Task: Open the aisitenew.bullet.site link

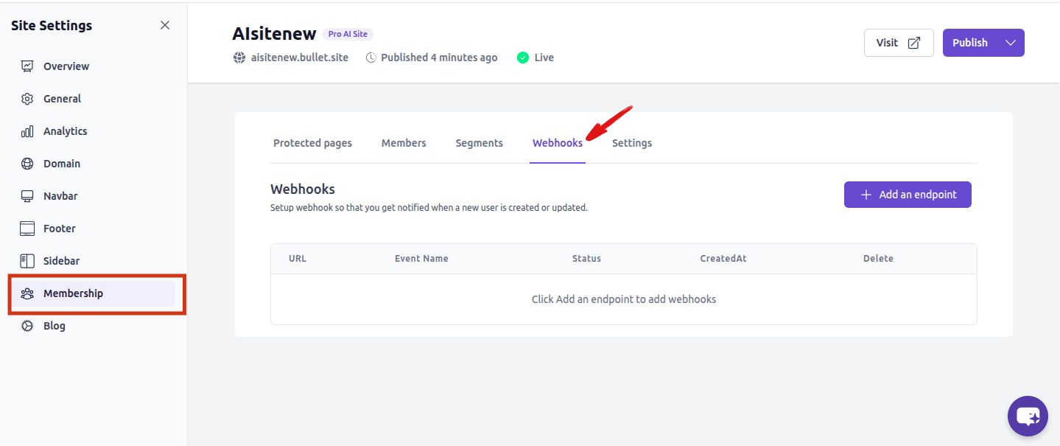Action: click(299, 58)
